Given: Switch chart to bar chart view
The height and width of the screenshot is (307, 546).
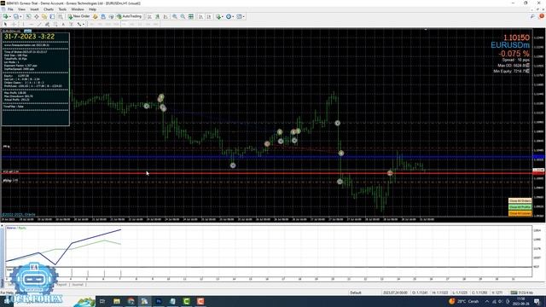Looking at the screenshot, I should 149,16.
